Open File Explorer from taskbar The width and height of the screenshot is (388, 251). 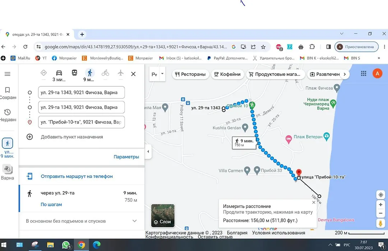(50, 245)
